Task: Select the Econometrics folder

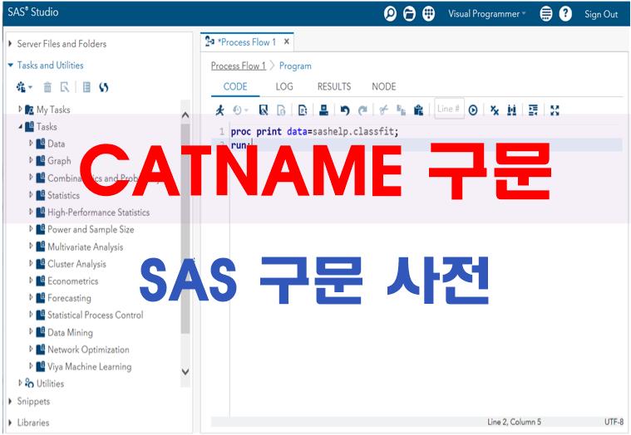Action: [x=67, y=281]
